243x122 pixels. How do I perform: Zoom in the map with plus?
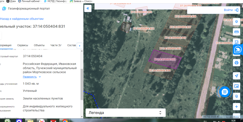point(236,106)
